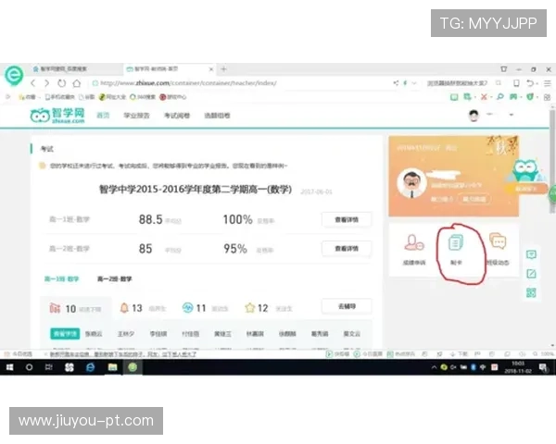Click the right sidebar edit pencil icon
The width and height of the screenshot is (556, 444).
point(531,274)
